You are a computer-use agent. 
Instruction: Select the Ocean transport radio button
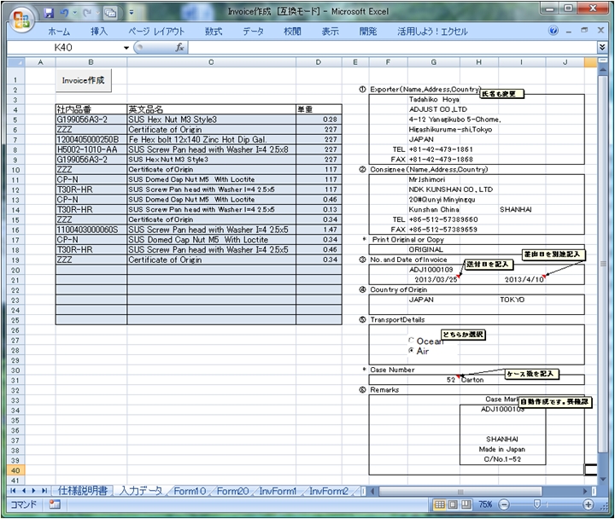[x=411, y=341]
